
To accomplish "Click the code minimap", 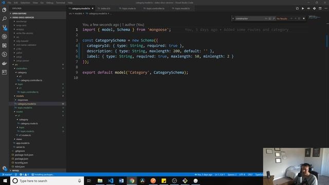I will click(315, 17).
